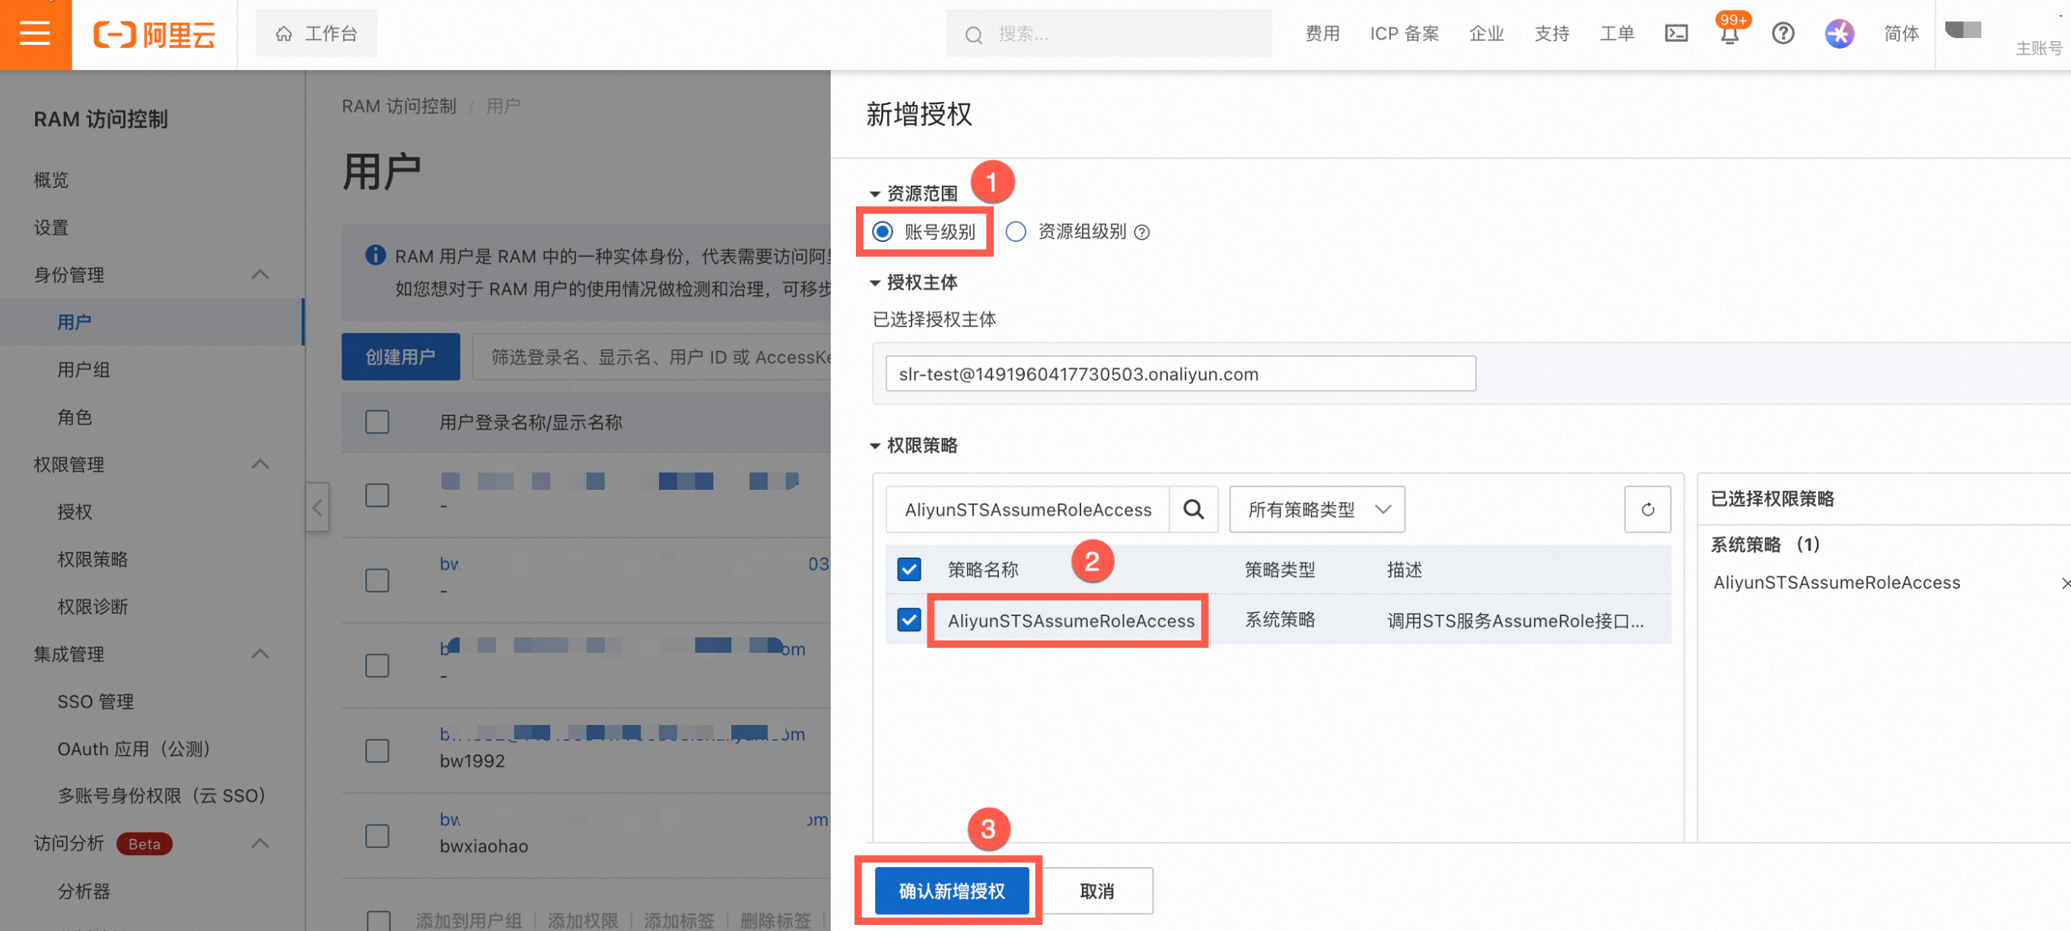This screenshot has width=2071, height=931.
Task: Remove AliyunSTSAssumeRoleAccess from selected policies
Action: point(2065,583)
